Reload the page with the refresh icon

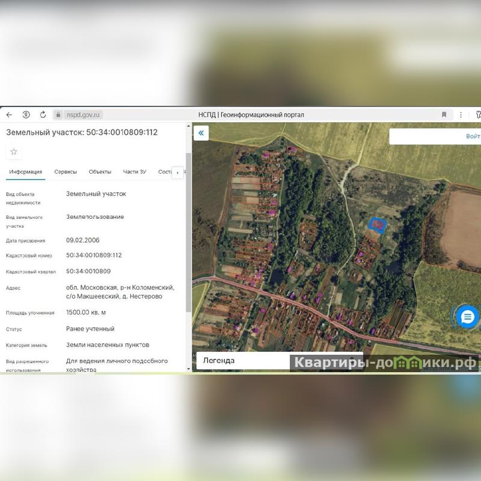(x=43, y=115)
